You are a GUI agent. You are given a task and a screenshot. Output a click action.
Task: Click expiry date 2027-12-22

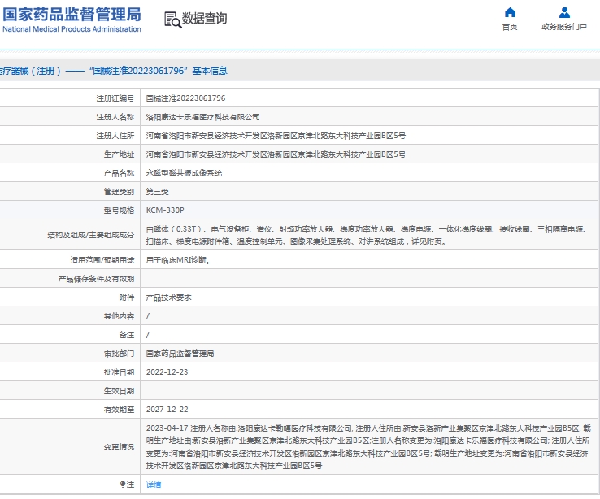pos(167,410)
